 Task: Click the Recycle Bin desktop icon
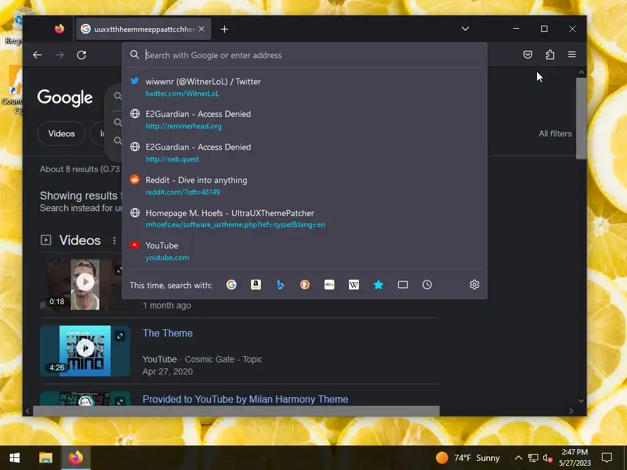[13, 26]
